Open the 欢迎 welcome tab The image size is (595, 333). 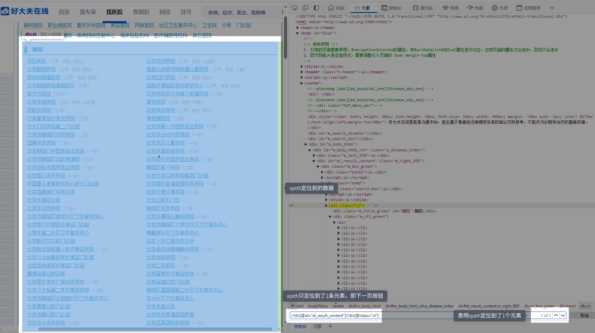(x=336, y=8)
